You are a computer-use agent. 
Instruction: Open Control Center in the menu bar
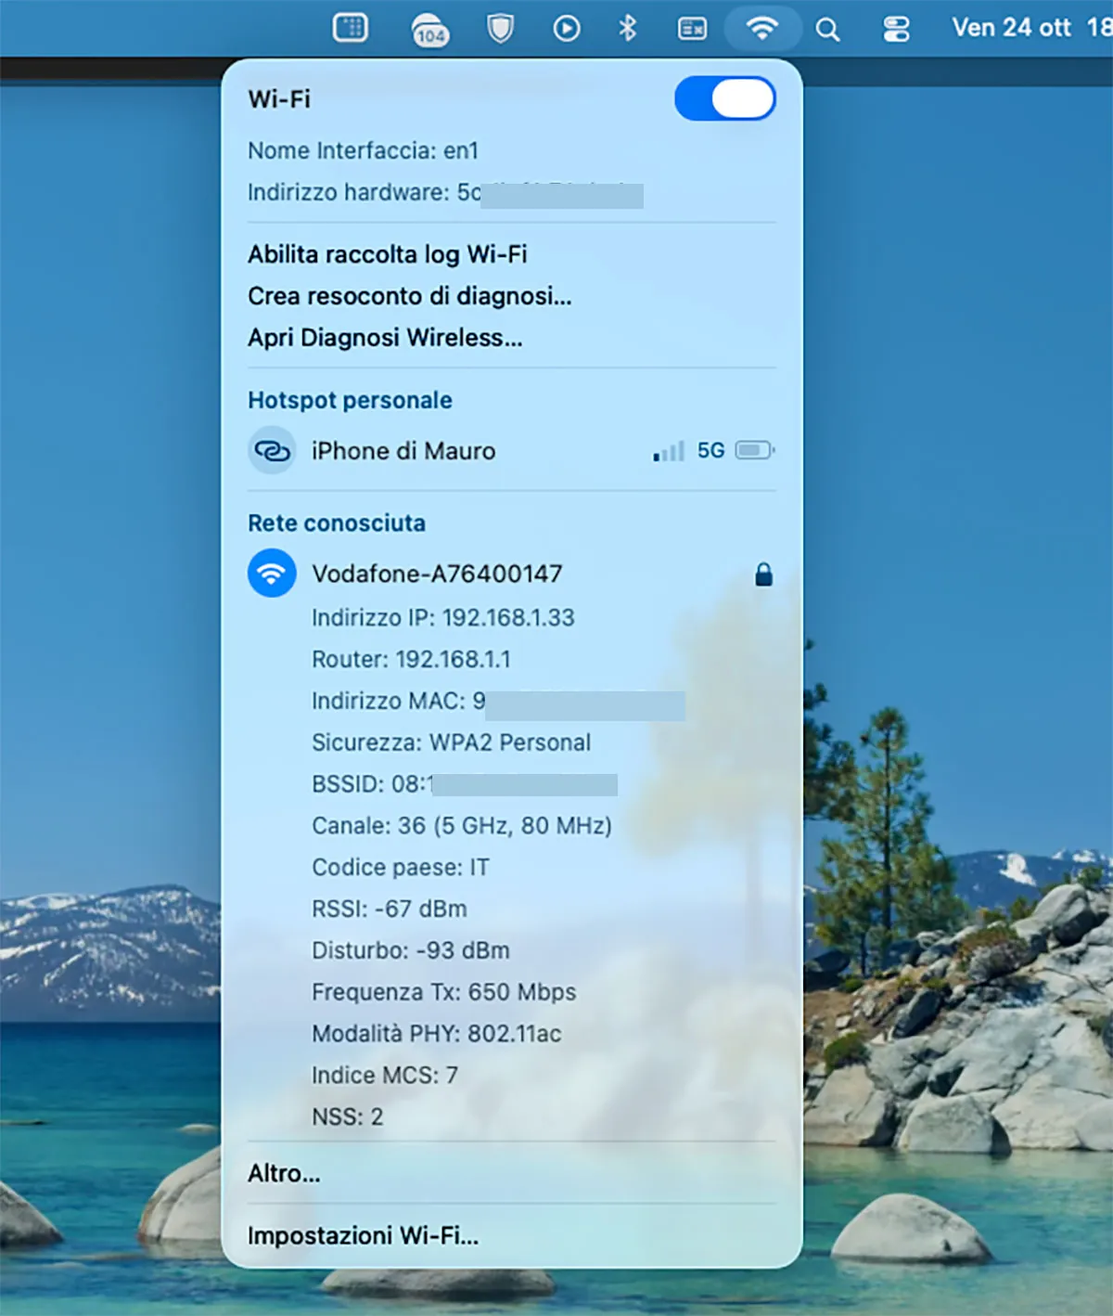coord(895,28)
